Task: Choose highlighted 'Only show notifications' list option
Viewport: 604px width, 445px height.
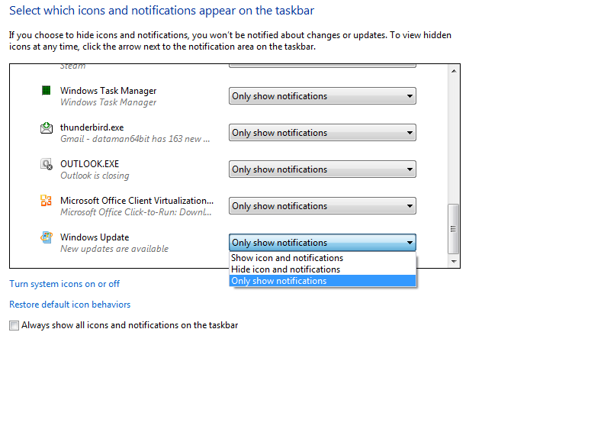Action: tap(323, 281)
